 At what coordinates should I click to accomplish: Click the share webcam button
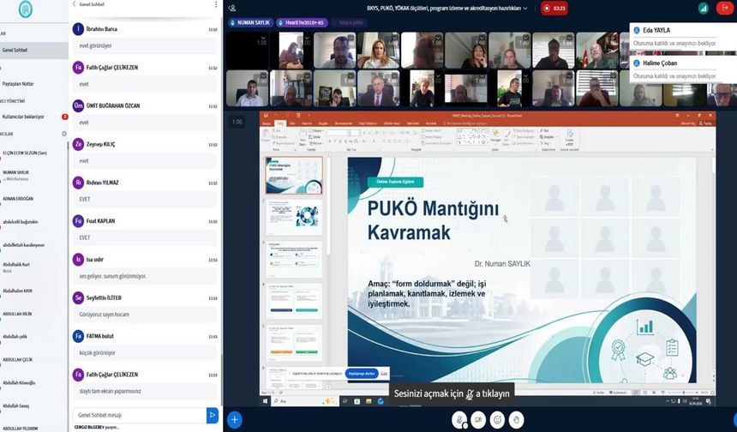[478, 420]
